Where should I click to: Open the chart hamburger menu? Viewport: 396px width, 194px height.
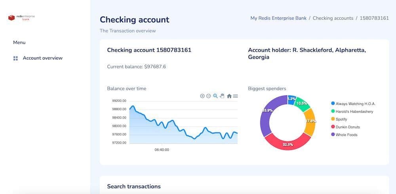coord(235,96)
